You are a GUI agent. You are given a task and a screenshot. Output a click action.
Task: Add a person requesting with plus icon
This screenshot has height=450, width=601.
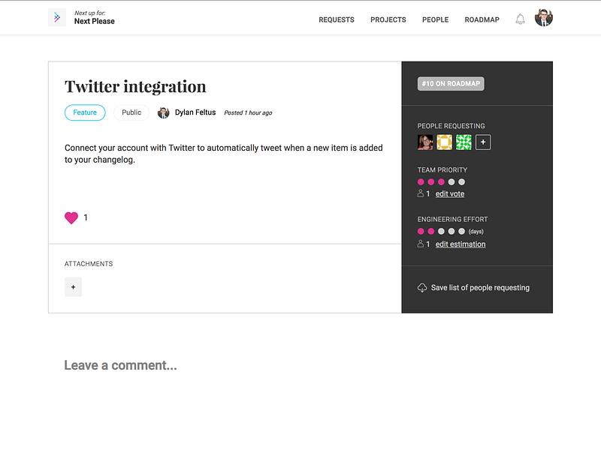(483, 142)
